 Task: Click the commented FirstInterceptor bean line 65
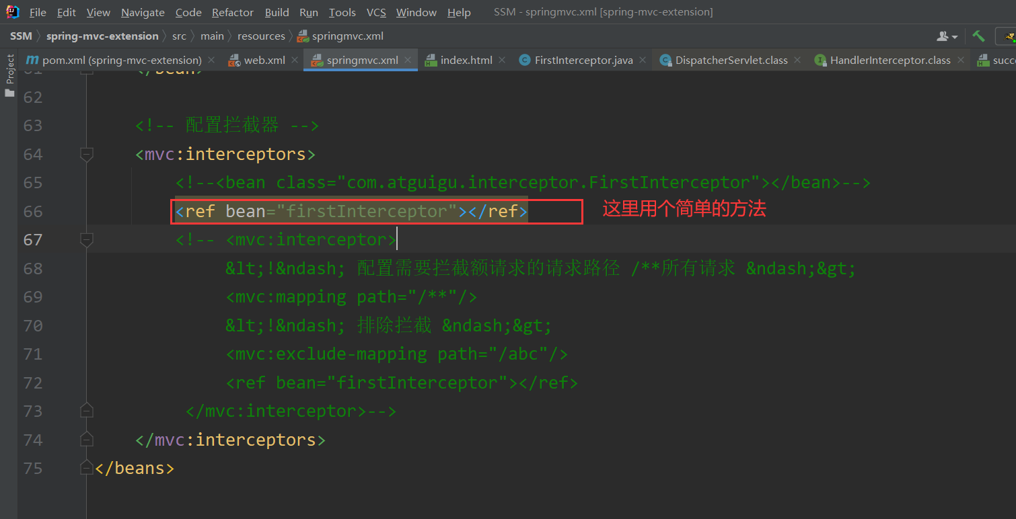pos(523,183)
